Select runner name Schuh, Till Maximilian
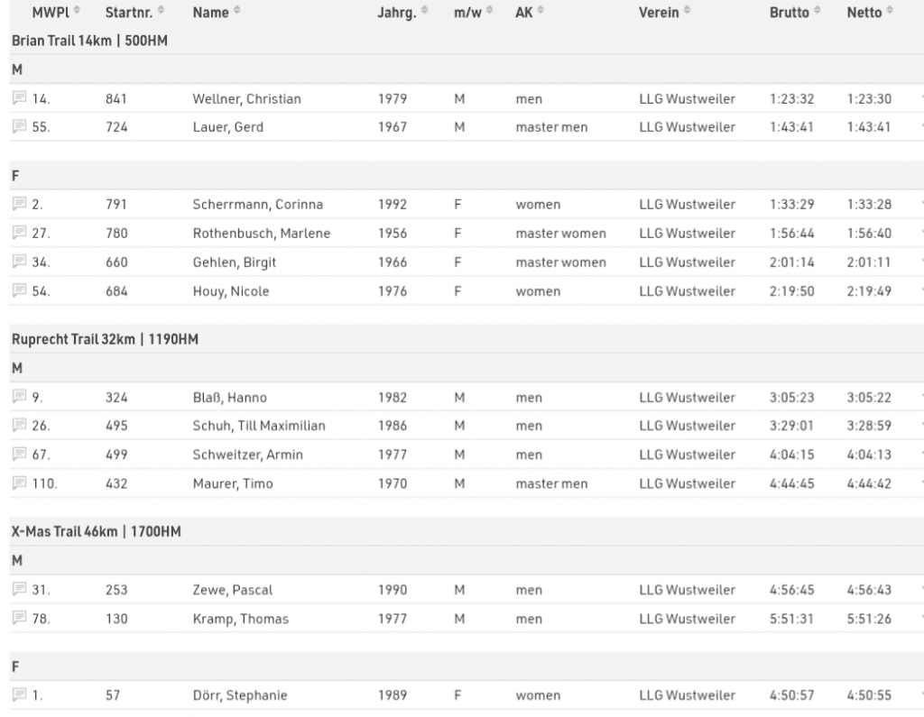924x717 pixels. pyautogui.click(x=259, y=427)
